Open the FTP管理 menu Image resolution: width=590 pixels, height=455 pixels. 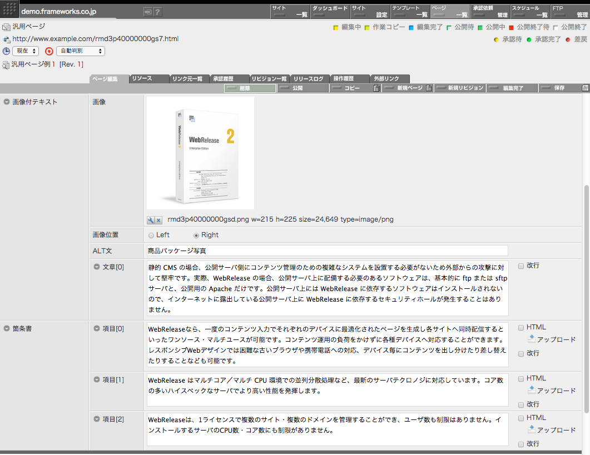point(571,11)
